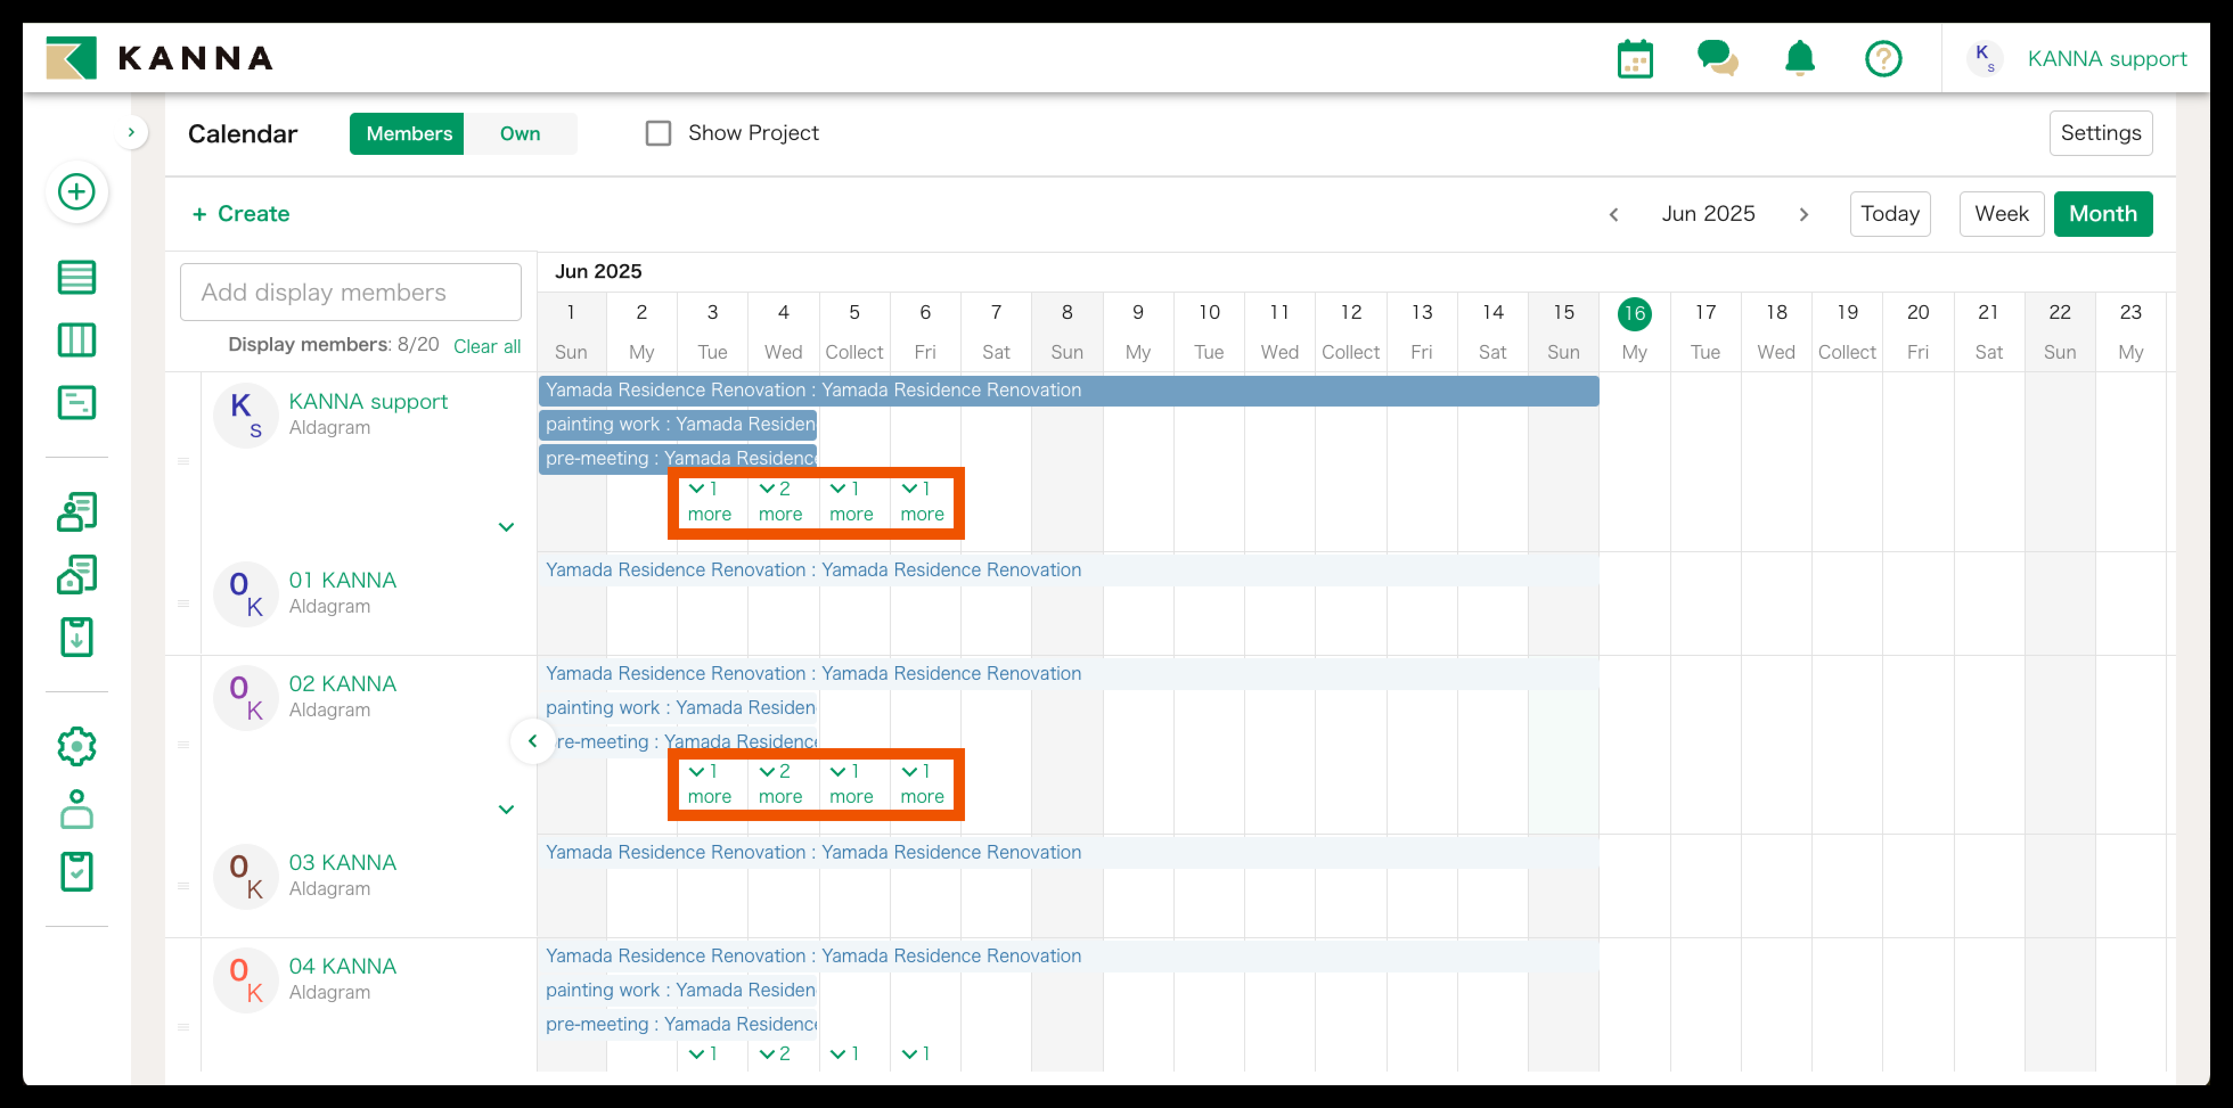The image size is (2233, 1108).
Task: Expand the sidebar with the arrow toggle
Action: click(x=131, y=133)
